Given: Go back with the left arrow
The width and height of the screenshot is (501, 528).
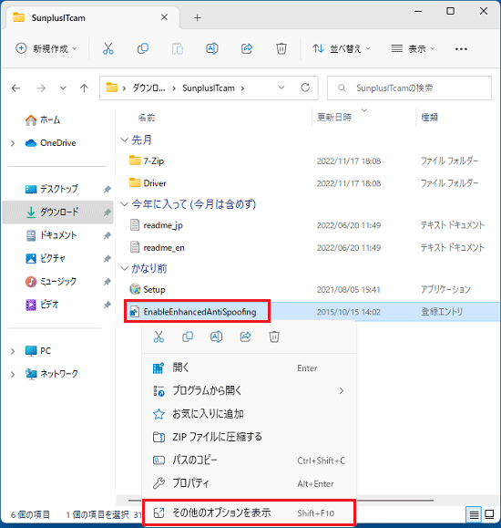Looking at the screenshot, I should [x=15, y=88].
